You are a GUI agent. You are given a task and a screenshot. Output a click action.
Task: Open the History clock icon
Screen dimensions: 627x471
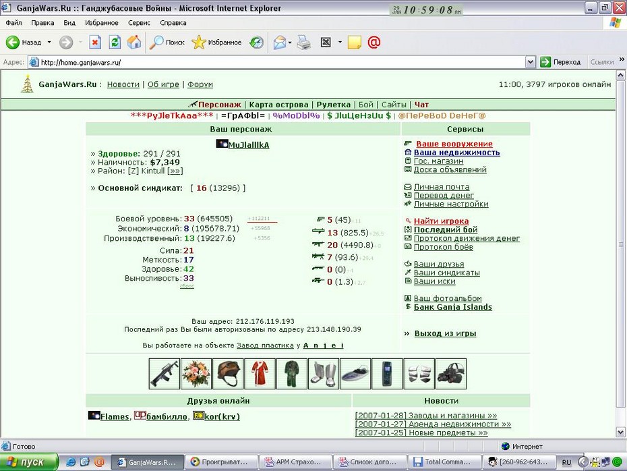(256, 42)
